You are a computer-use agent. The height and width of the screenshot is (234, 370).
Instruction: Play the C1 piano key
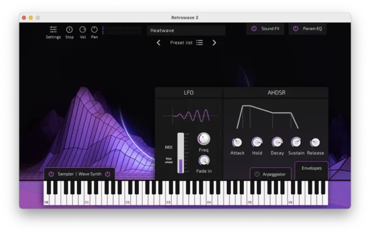coord(87,201)
